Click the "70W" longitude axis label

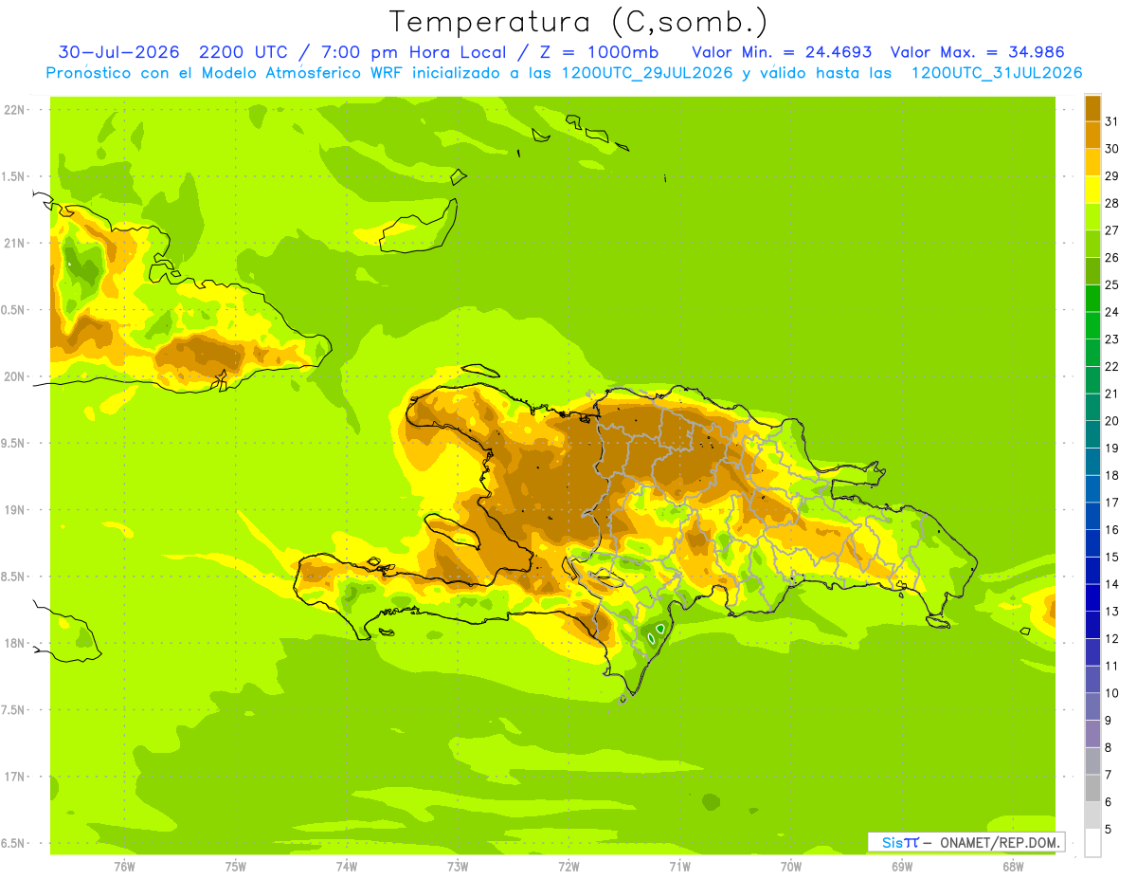pos(791,866)
